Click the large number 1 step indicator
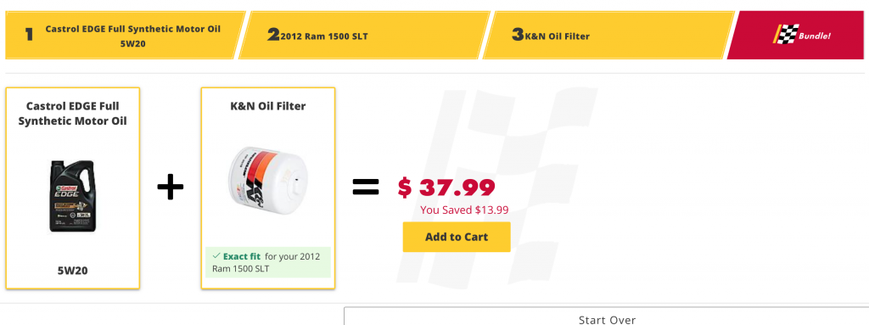The width and height of the screenshot is (869, 325). (29, 35)
